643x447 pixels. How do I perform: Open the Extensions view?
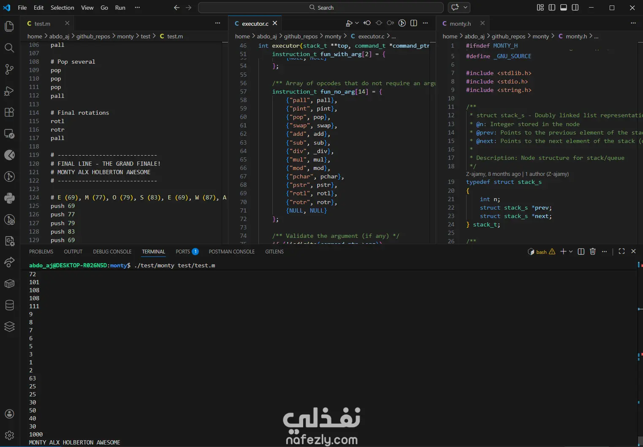[x=9, y=112]
